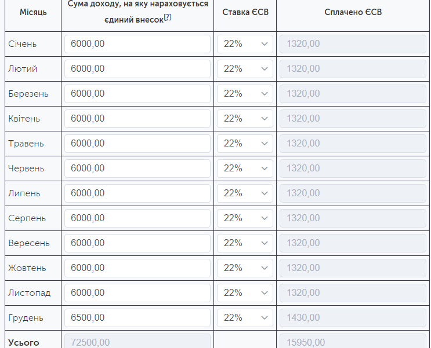Click the Грудень income field showing 6500,00
431x348 pixels.
(x=137, y=318)
